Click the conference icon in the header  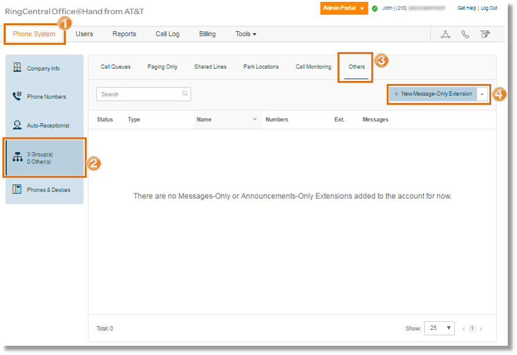pos(446,34)
